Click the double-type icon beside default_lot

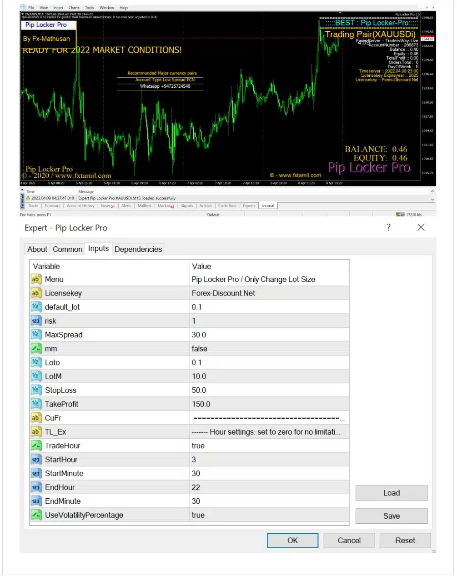pyautogui.click(x=35, y=307)
